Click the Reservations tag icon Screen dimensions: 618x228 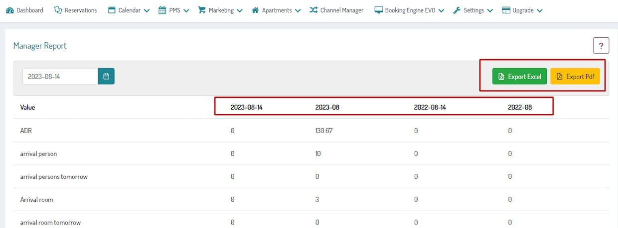tap(58, 10)
